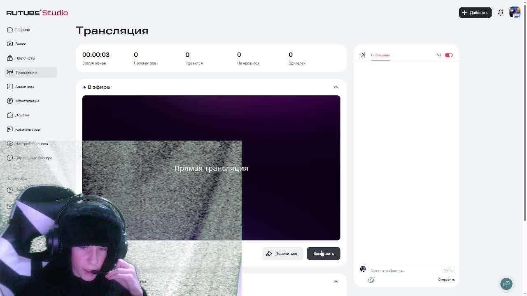
Task: Click the page vertical scrollbar
Action: click(x=525, y=111)
